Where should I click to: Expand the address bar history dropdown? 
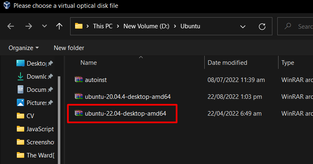click(x=243, y=27)
